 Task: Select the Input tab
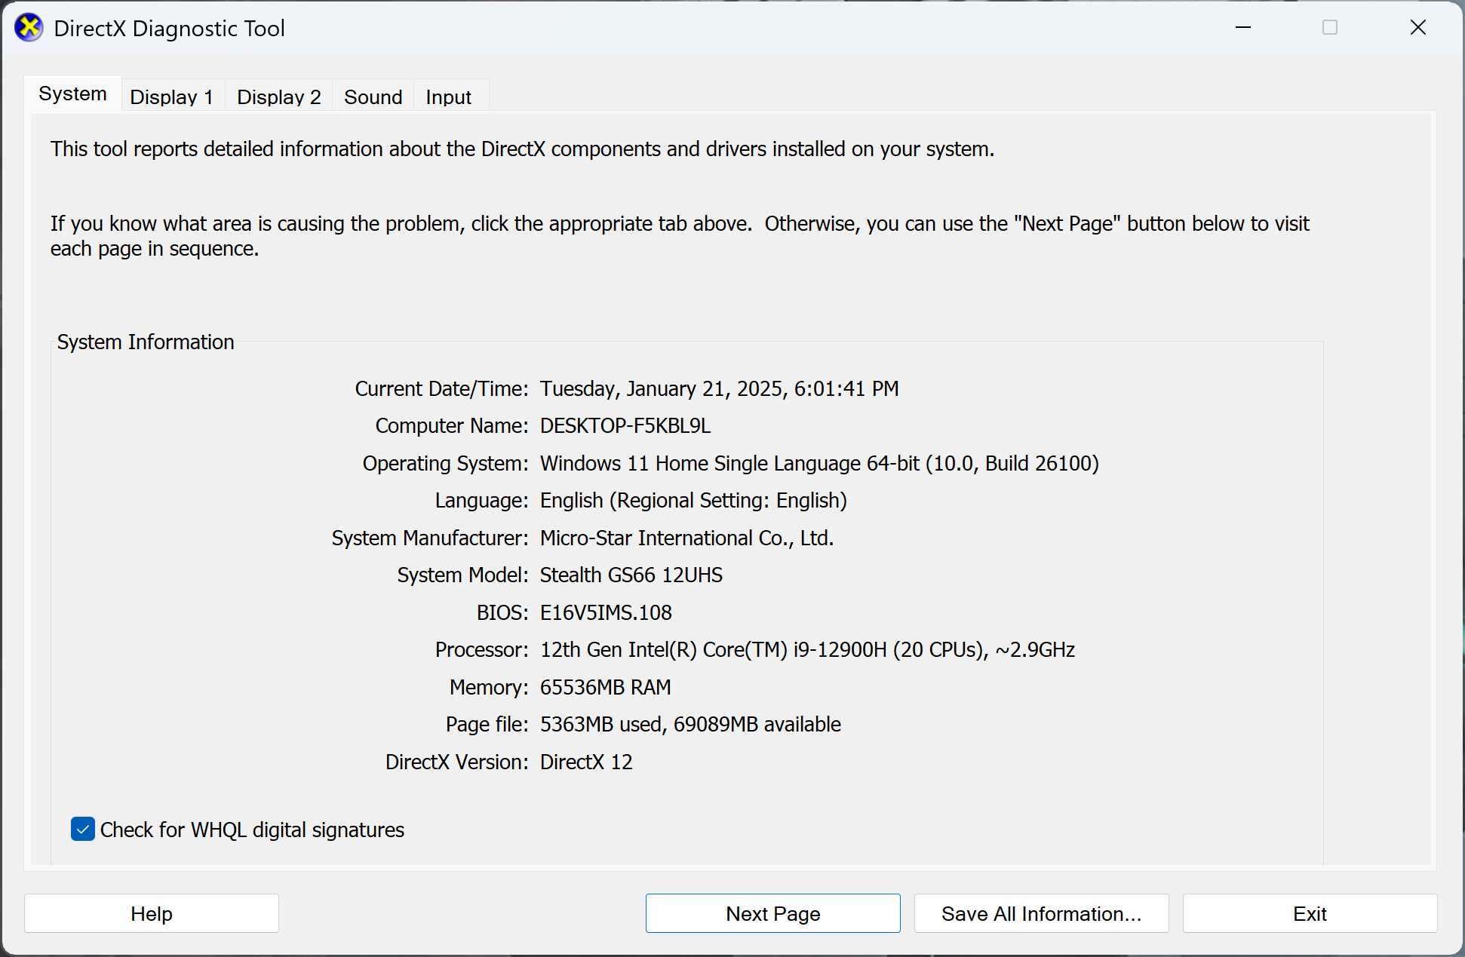pyautogui.click(x=448, y=97)
